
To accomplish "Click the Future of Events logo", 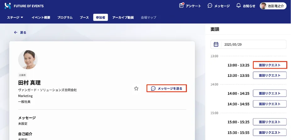I will [x=8, y=6].
